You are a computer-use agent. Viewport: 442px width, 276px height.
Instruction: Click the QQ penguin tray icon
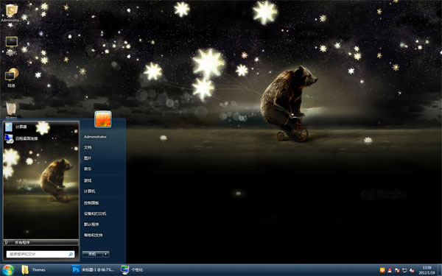390,270
